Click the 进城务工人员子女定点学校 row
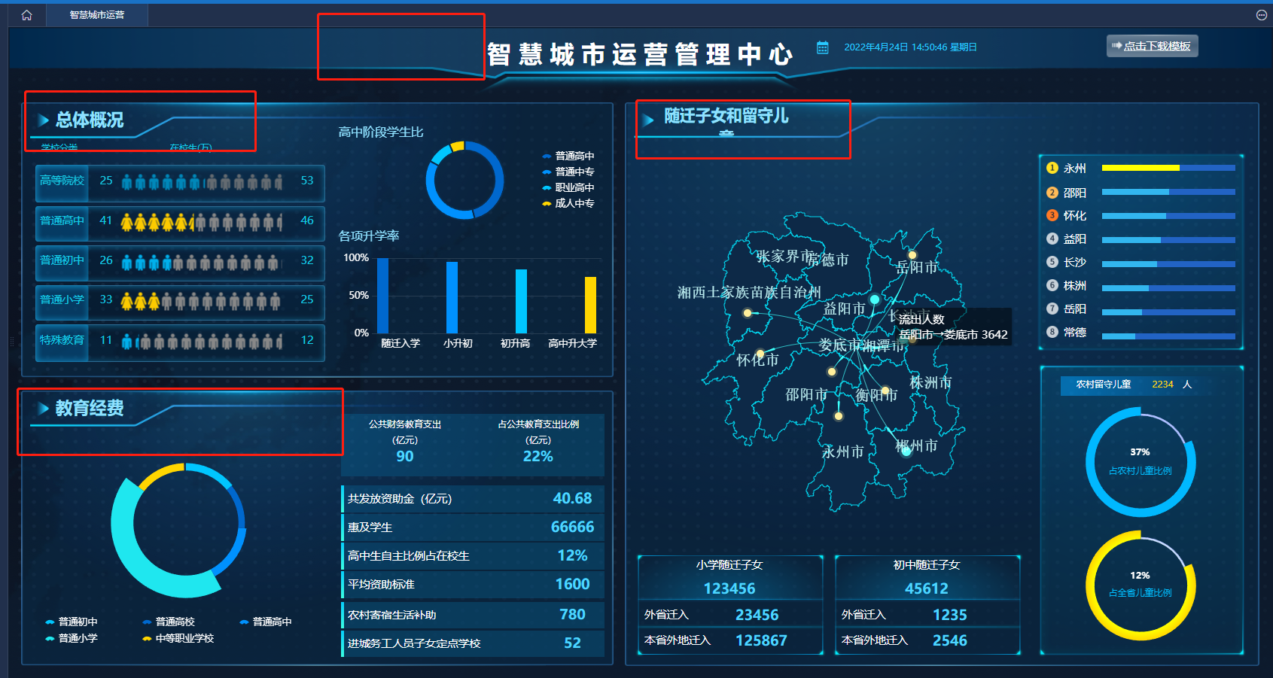The height and width of the screenshot is (678, 1273). 473,643
